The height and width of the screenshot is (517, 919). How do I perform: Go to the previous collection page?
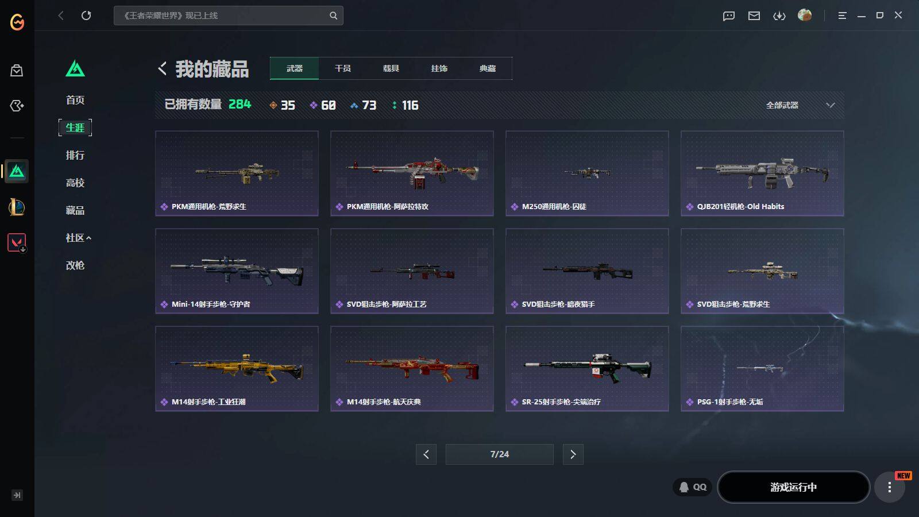[x=426, y=454]
